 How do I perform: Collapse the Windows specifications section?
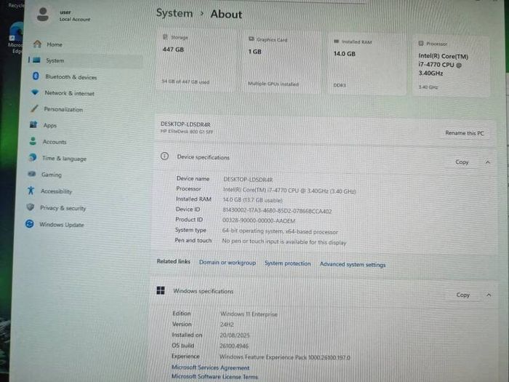(489, 295)
